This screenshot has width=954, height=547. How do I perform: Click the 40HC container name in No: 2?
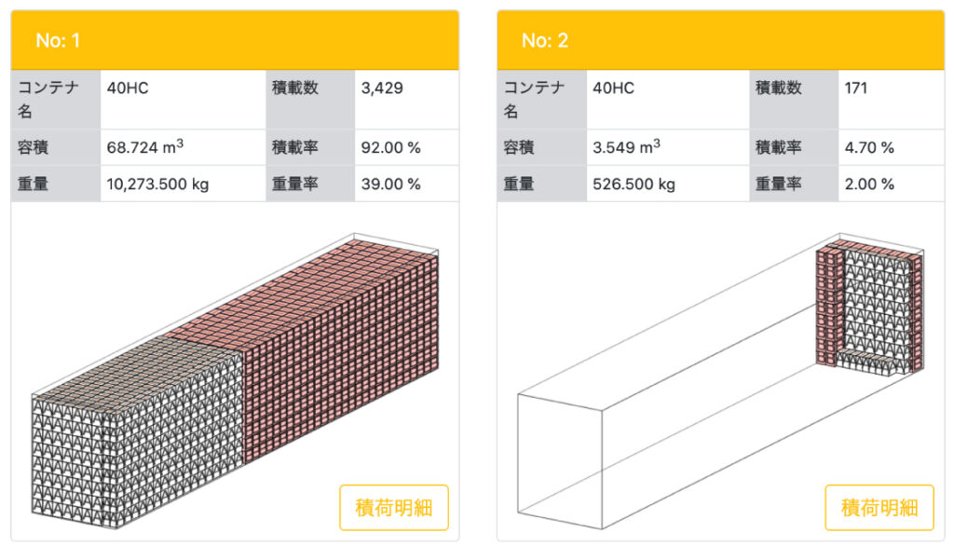coord(614,89)
